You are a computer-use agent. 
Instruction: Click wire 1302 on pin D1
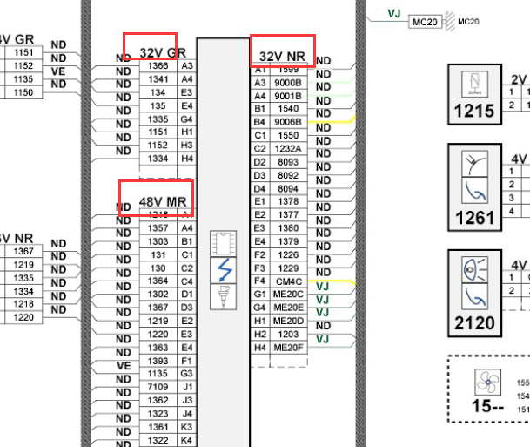[x=158, y=294]
